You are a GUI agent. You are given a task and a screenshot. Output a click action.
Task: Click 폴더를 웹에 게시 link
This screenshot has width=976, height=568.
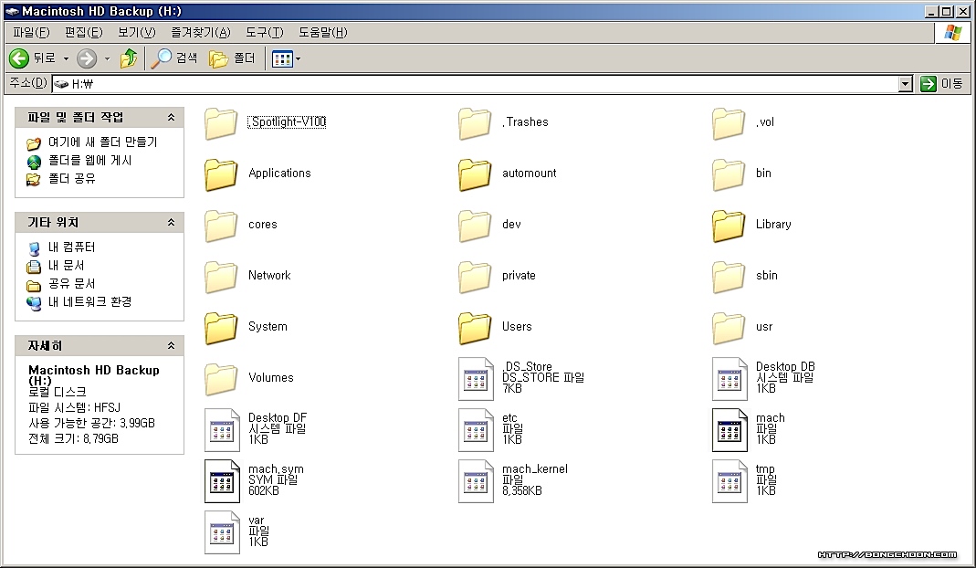90,161
